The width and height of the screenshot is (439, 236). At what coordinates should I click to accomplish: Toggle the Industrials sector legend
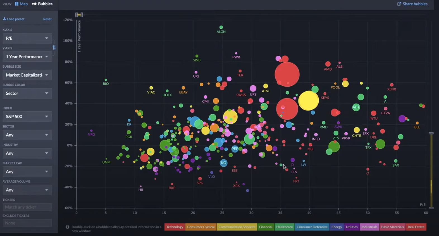tap(369, 227)
